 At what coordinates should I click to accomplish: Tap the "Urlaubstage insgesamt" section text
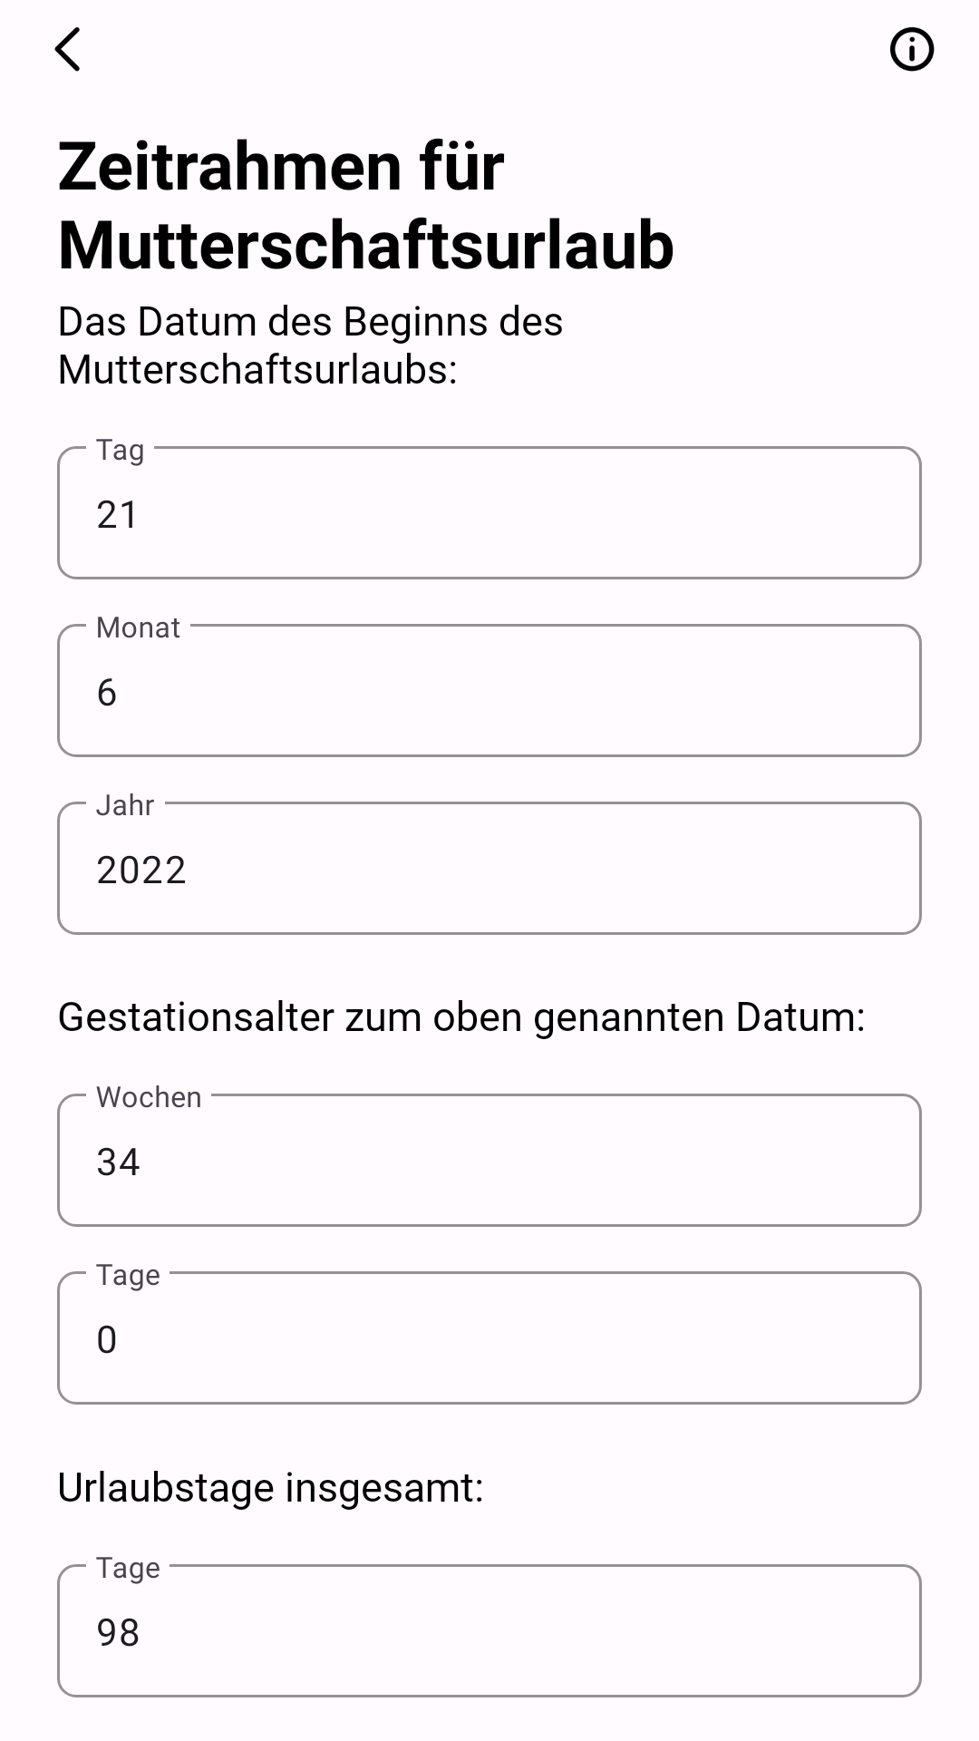270,1488
